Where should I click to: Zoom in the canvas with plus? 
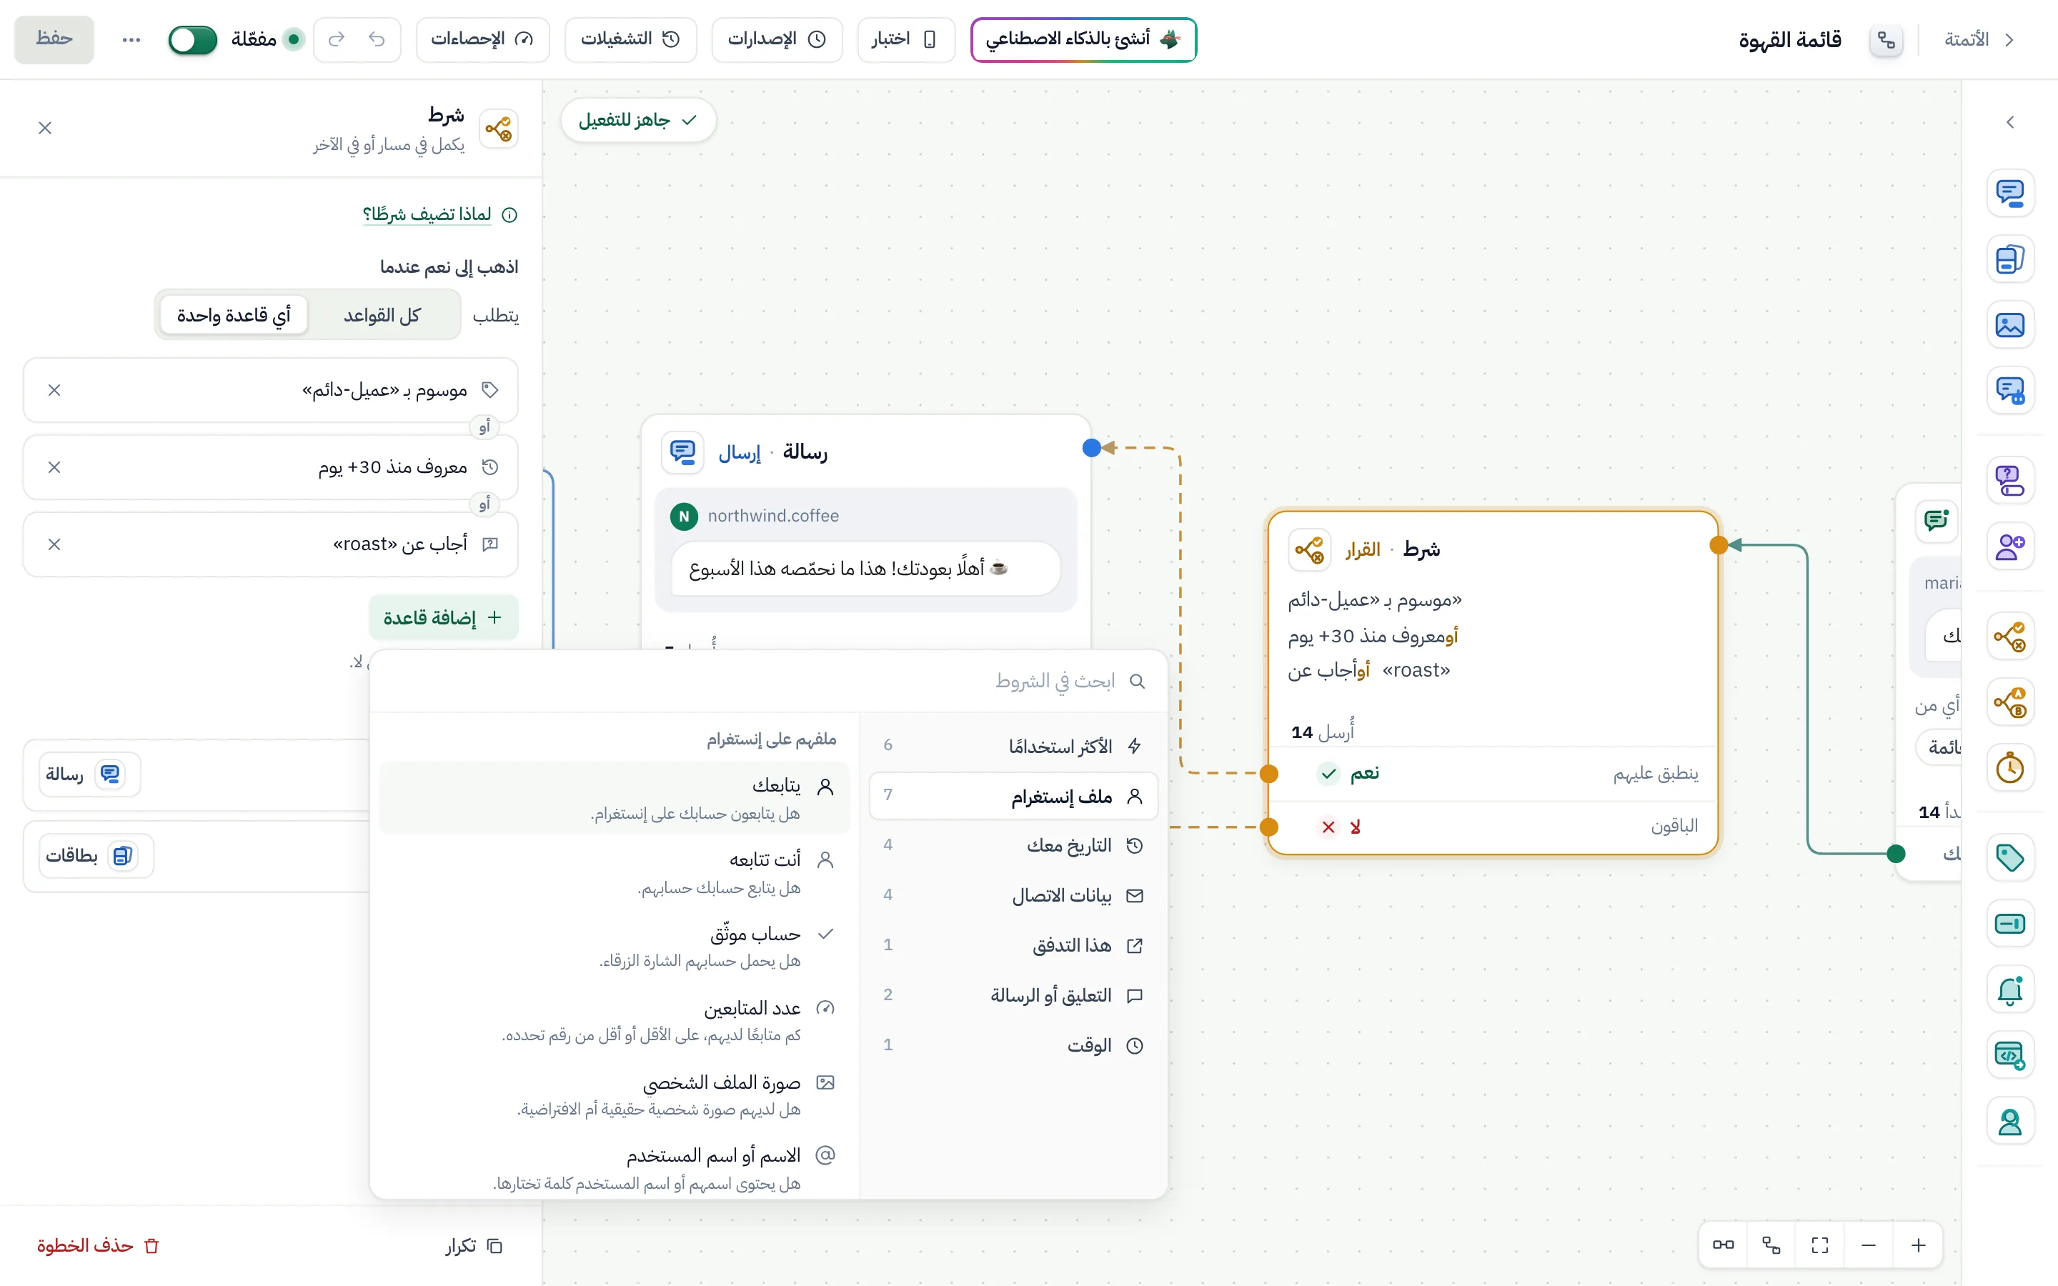1919,1246
